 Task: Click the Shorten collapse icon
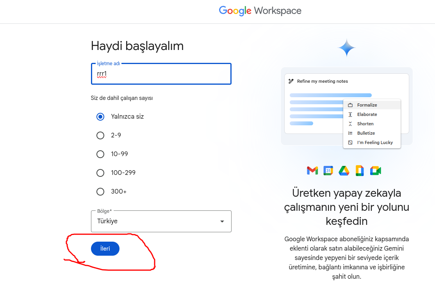350,124
